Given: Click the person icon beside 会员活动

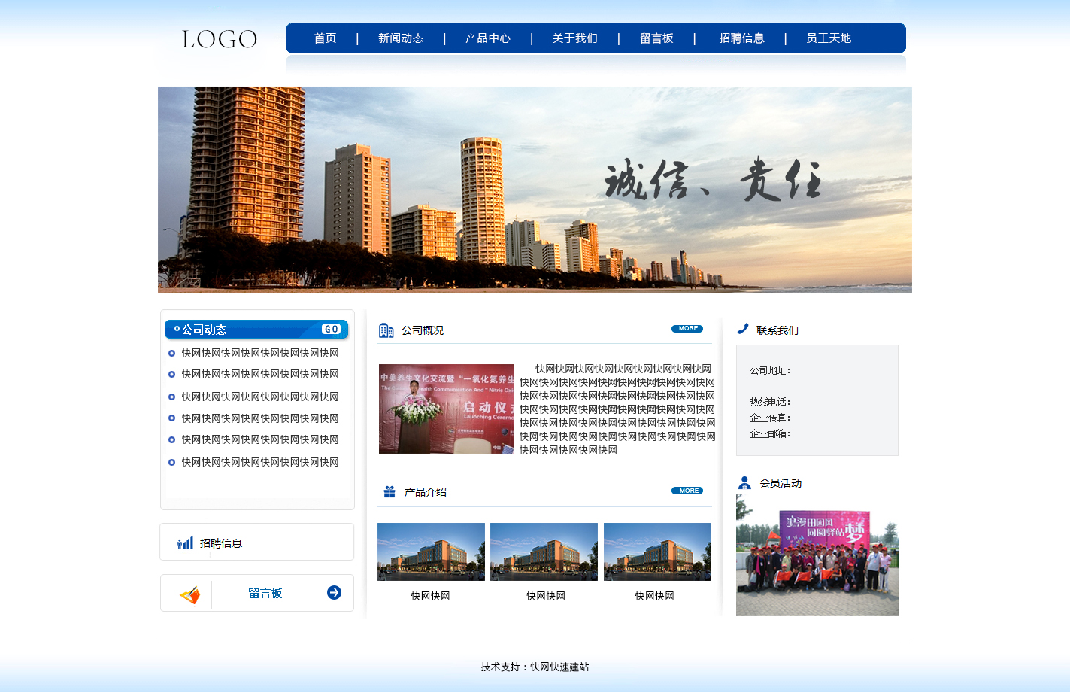Looking at the screenshot, I should [x=744, y=483].
